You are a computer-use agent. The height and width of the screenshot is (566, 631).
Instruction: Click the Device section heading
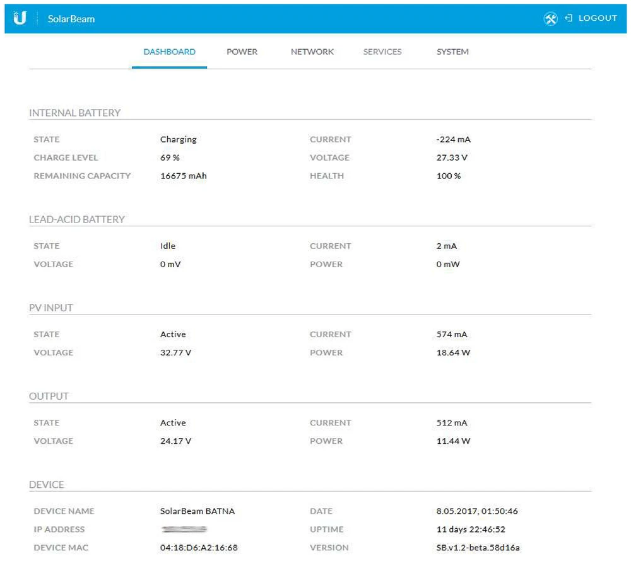click(x=47, y=485)
